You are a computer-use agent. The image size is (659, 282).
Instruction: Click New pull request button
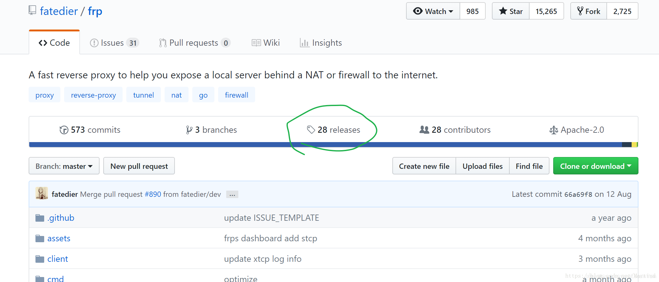coord(139,166)
